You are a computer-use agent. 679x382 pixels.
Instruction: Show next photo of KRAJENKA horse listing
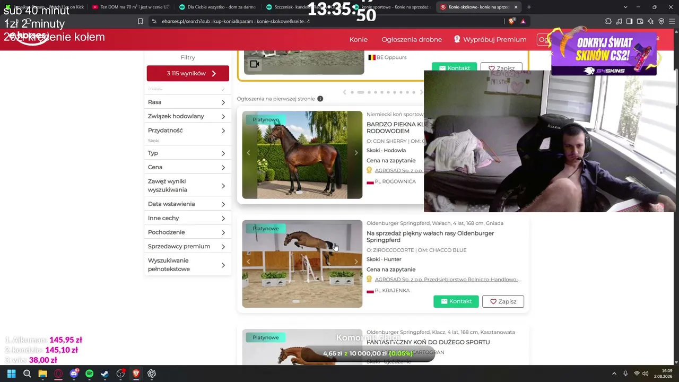point(356,262)
